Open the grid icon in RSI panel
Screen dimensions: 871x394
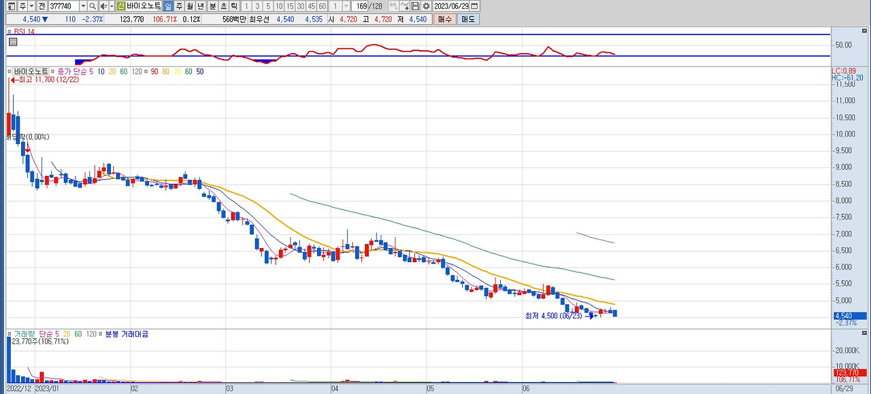[13, 41]
